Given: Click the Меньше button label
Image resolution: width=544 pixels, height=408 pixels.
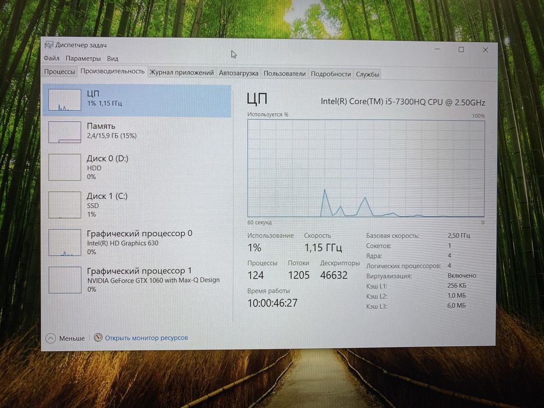Looking at the screenshot, I should pyautogui.click(x=72, y=338).
